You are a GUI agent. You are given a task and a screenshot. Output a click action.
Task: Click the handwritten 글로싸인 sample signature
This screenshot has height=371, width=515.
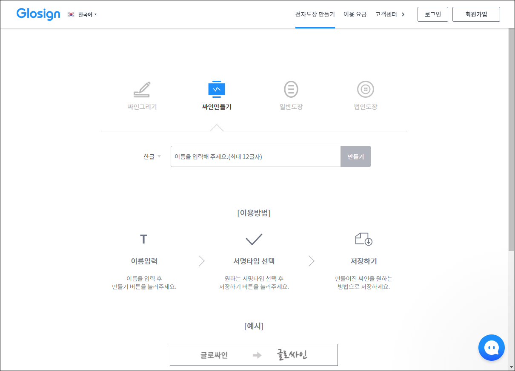coord(292,355)
